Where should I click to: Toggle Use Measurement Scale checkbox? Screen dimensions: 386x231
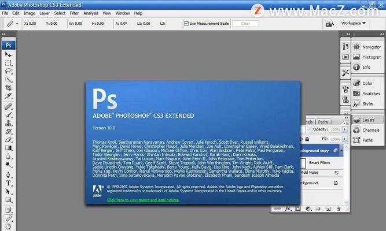point(186,24)
